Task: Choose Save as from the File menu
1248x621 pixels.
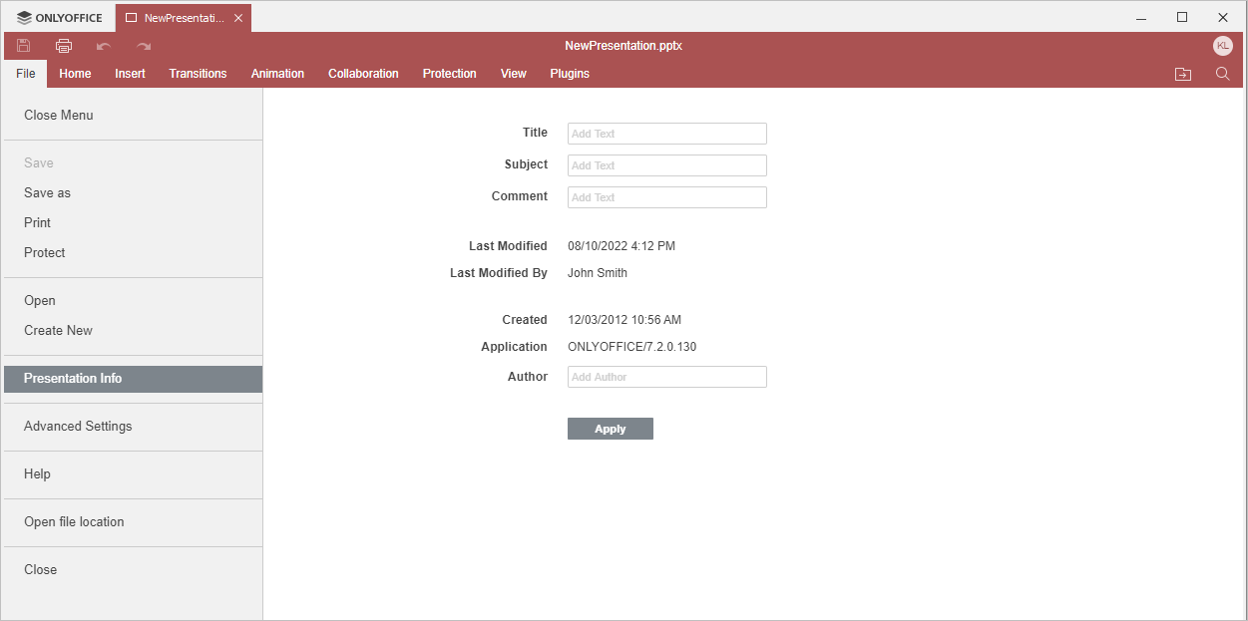Action: coord(133,193)
